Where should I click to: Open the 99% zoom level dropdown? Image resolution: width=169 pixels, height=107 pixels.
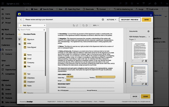96,25
